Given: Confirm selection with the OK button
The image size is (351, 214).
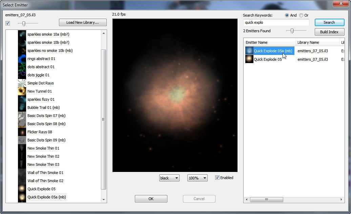Looking at the screenshot, I should 151,199.
